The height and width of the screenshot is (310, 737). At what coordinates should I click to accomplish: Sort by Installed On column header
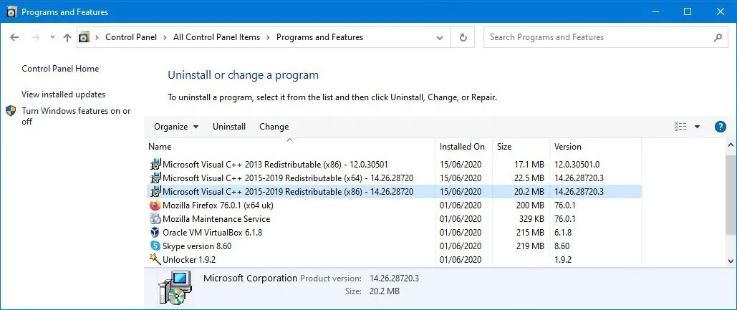pos(463,147)
